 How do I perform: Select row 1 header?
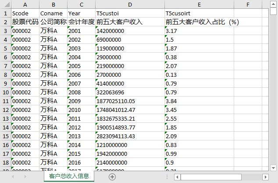click(6, 13)
